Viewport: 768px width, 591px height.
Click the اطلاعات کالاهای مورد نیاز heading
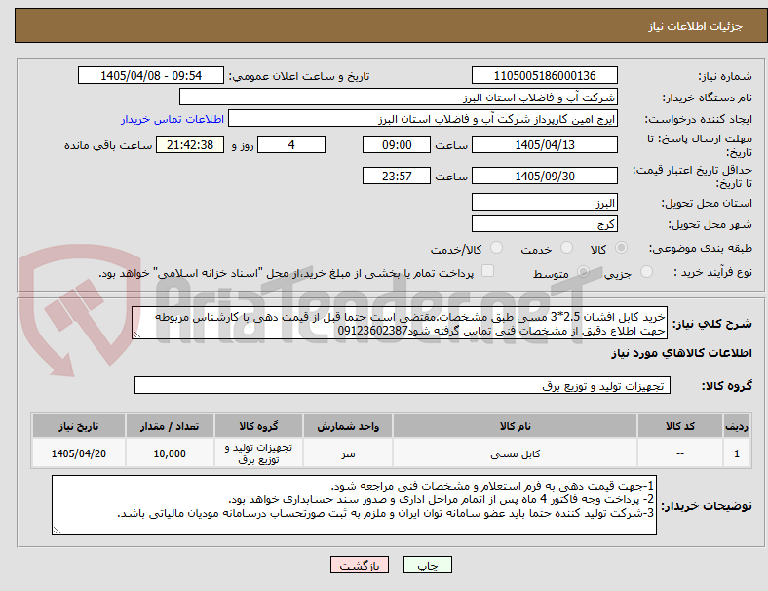click(x=681, y=353)
